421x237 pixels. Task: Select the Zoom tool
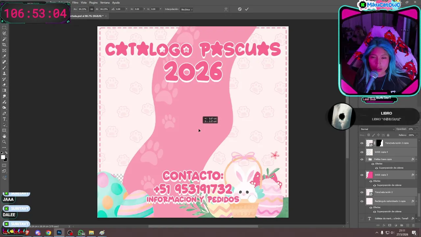pyautogui.click(x=4, y=142)
